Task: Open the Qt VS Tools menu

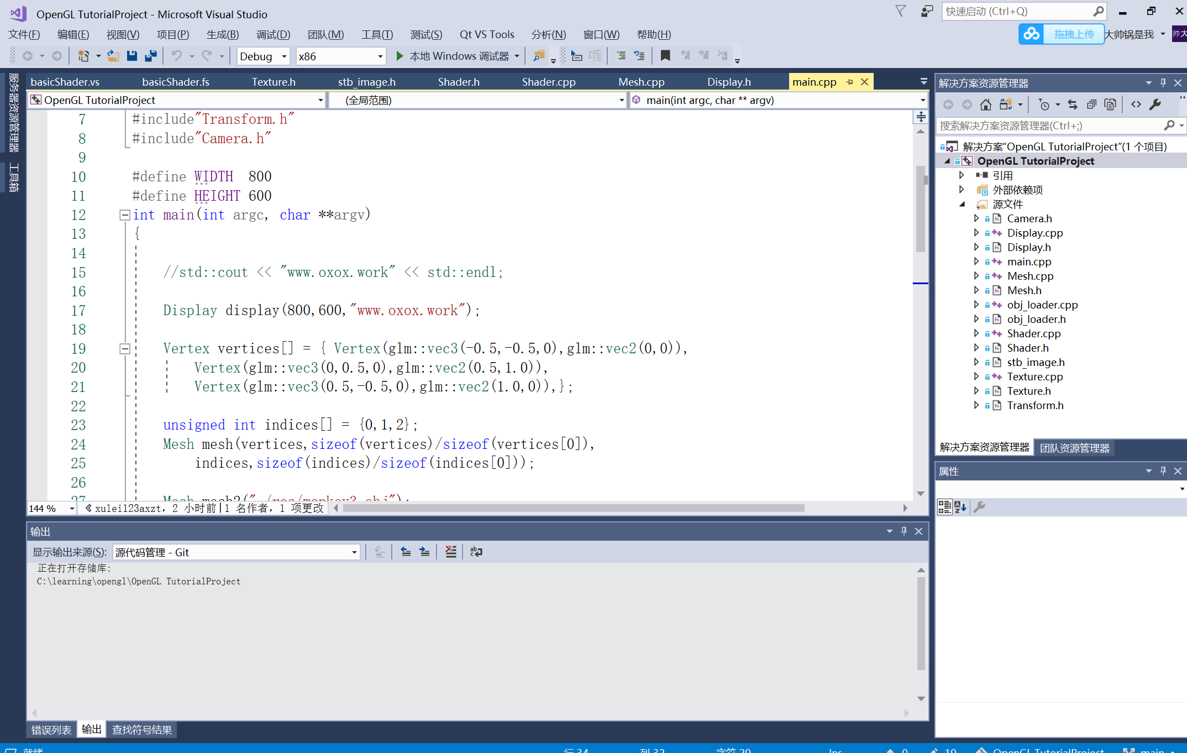Action: click(x=486, y=34)
